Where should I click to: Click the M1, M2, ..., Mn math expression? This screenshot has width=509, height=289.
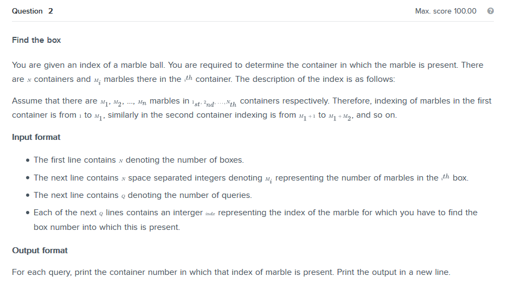[124, 102]
